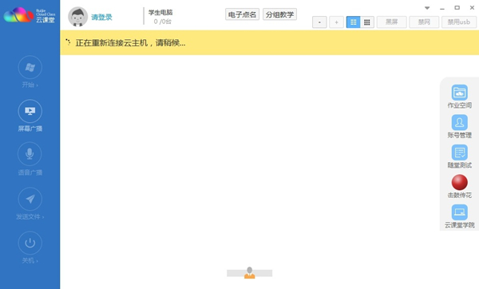Screen dimensions: 479x289
Task: Click the 关机 power off icon
Action: 30,243
